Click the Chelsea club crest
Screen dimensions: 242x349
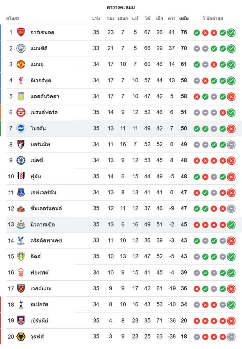21,160
